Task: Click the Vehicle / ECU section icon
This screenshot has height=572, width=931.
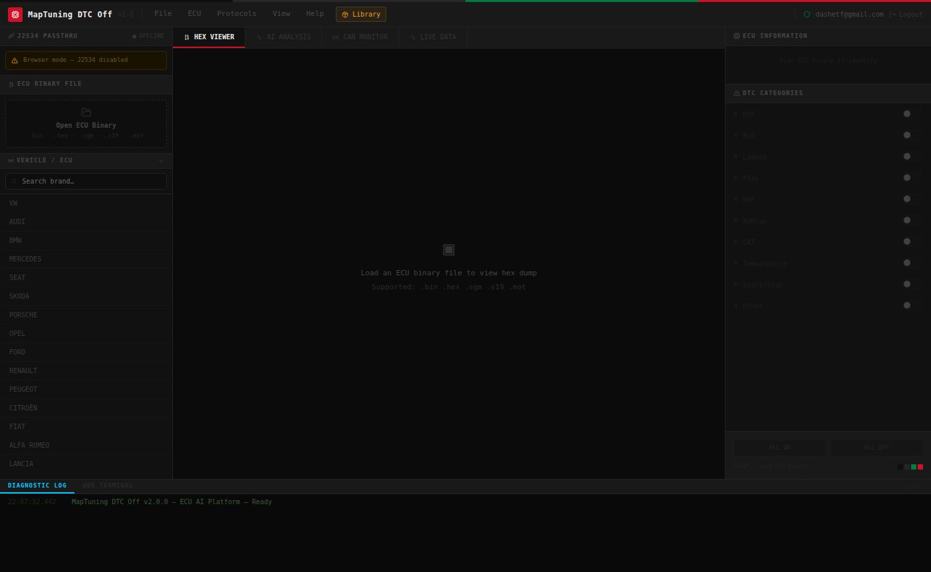Action: pos(11,160)
